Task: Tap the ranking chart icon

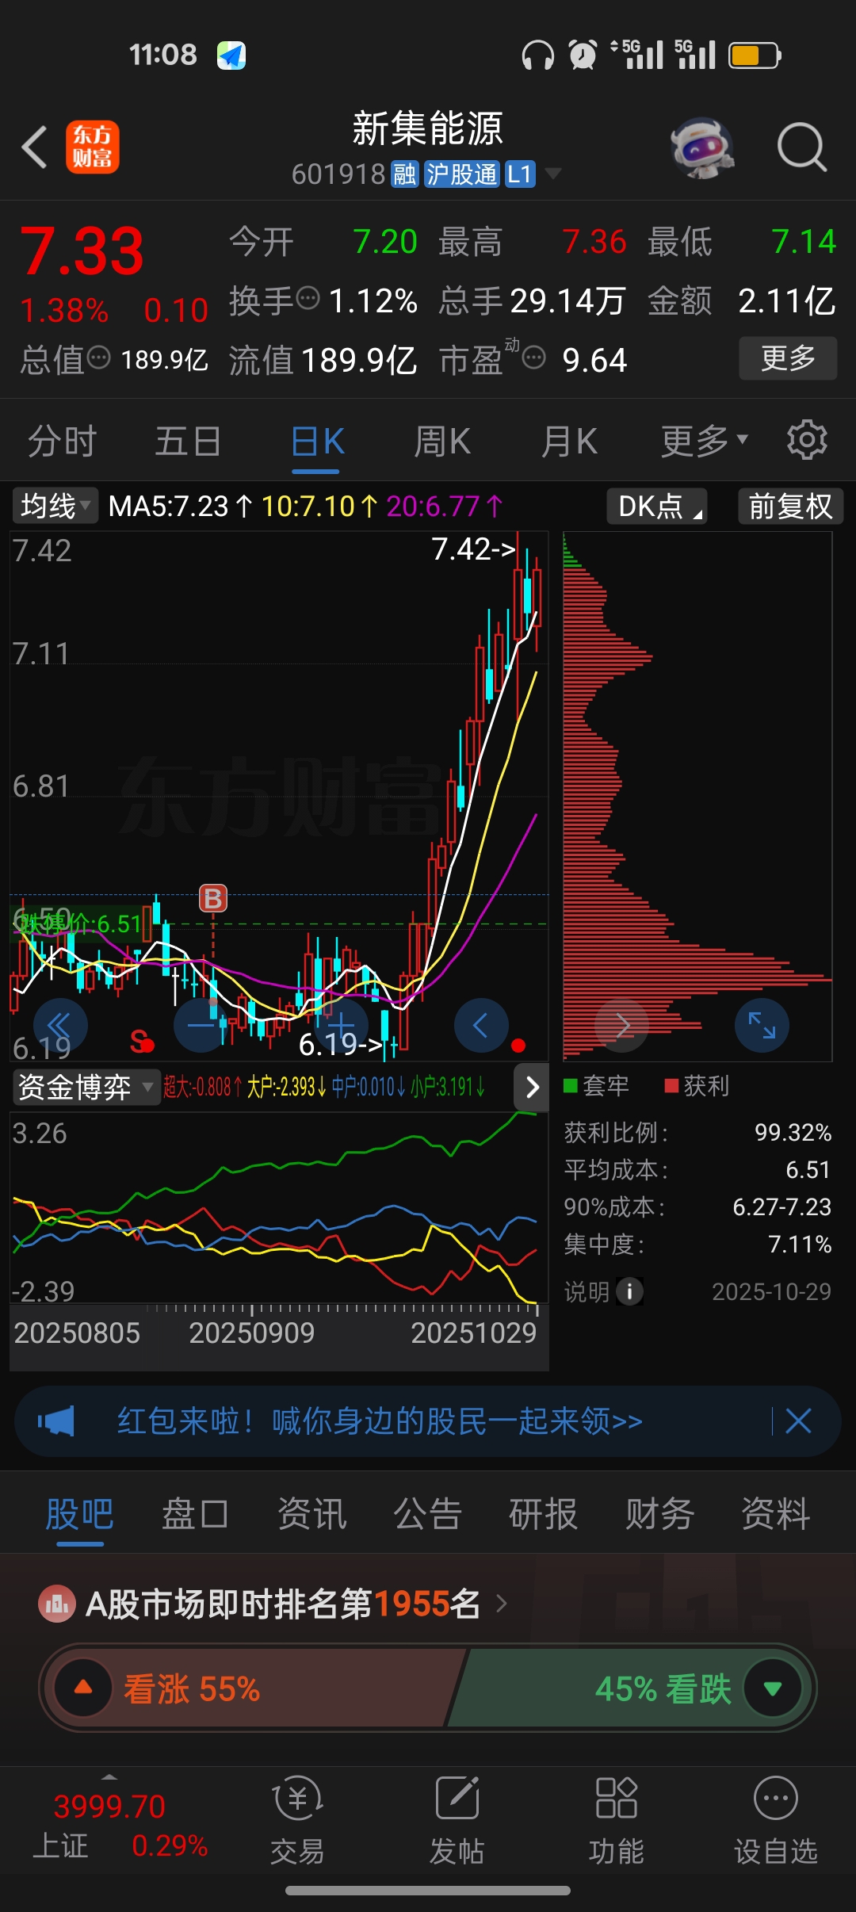Action: point(57,1604)
